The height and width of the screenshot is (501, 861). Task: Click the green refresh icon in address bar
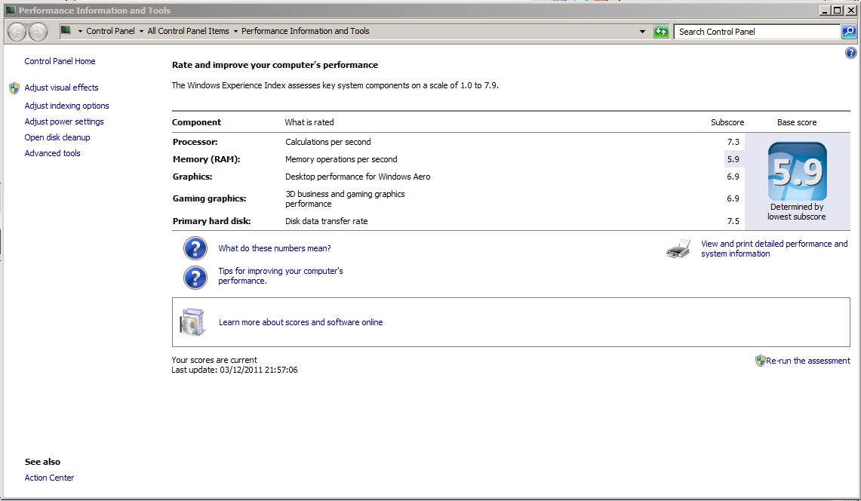(x=661, y=32)
